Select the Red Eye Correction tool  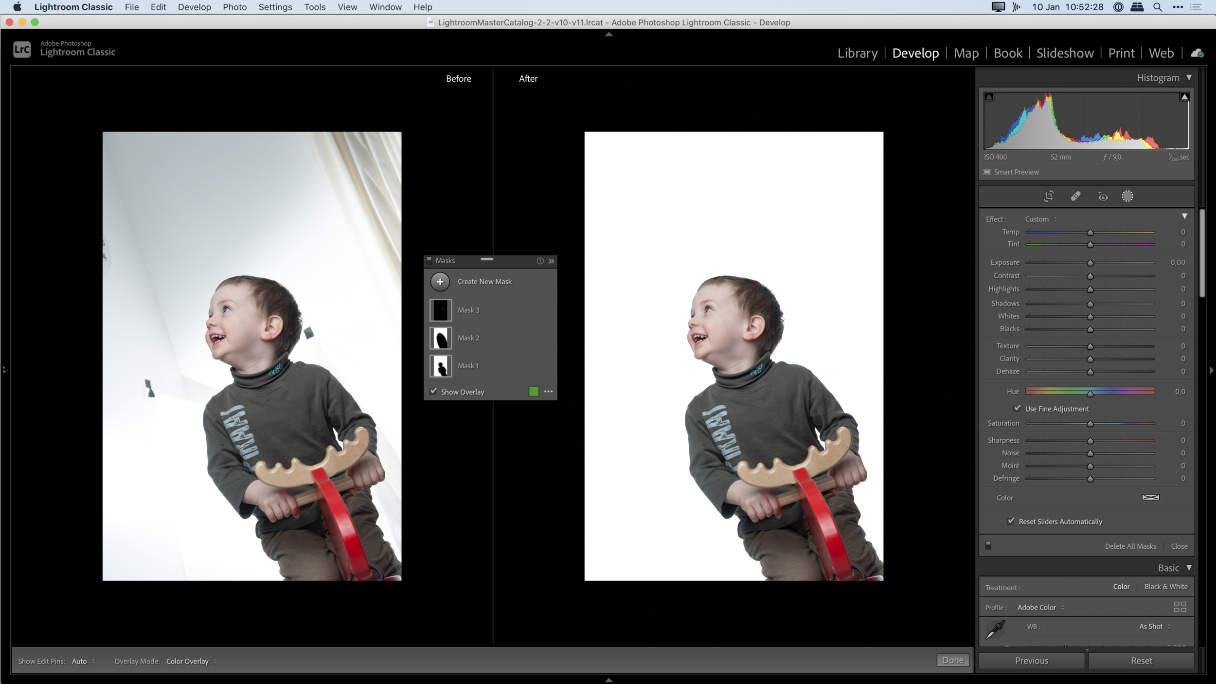(1102, 196)
